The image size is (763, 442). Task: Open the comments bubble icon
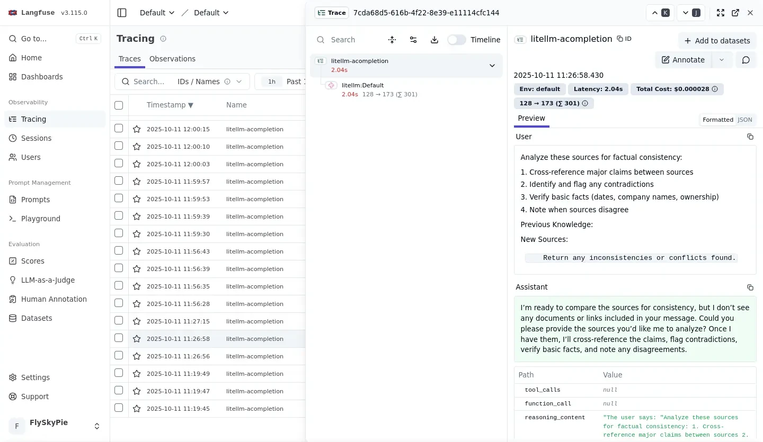[x=746, y=60]
